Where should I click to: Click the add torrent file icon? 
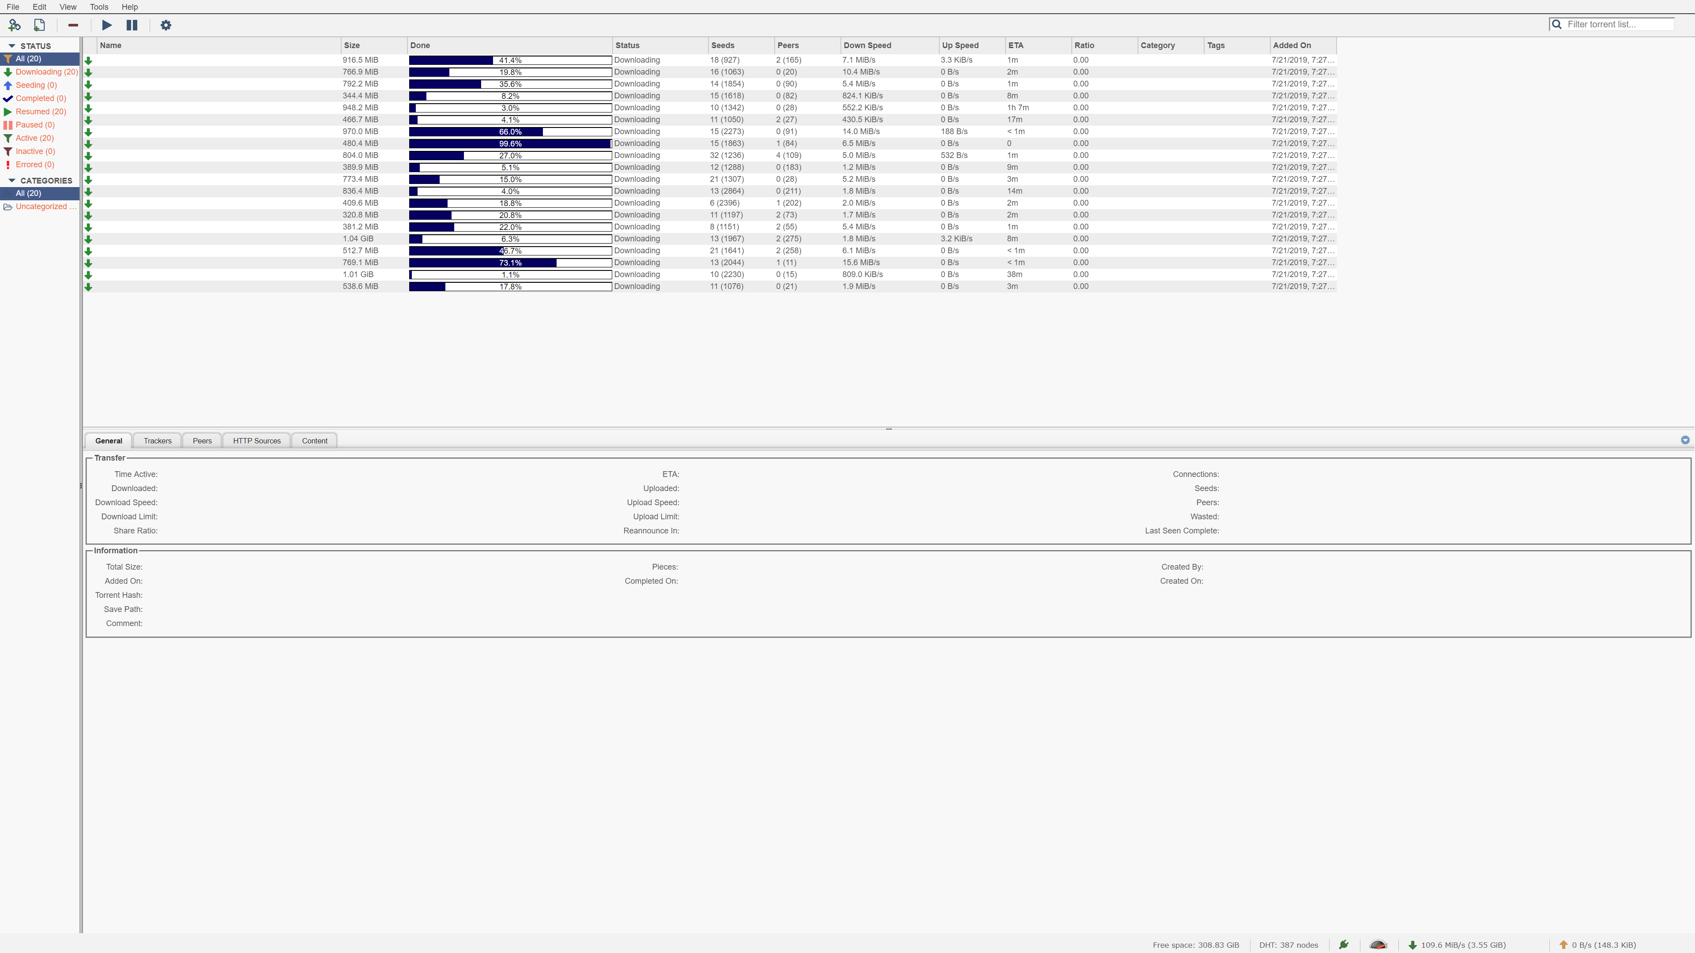click(39, 25)
